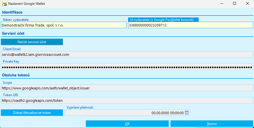Click Získat/Aktualizovat token button
This screenshot has height=128, width=254.
click(32, 113)
